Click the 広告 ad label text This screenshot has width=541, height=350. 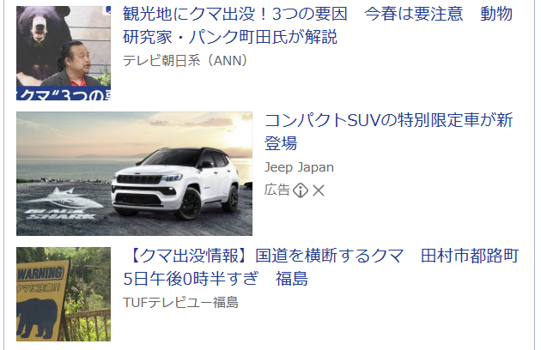point(277,190)
